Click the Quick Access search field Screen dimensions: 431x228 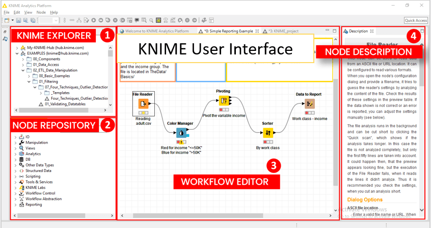coord(415,20)
